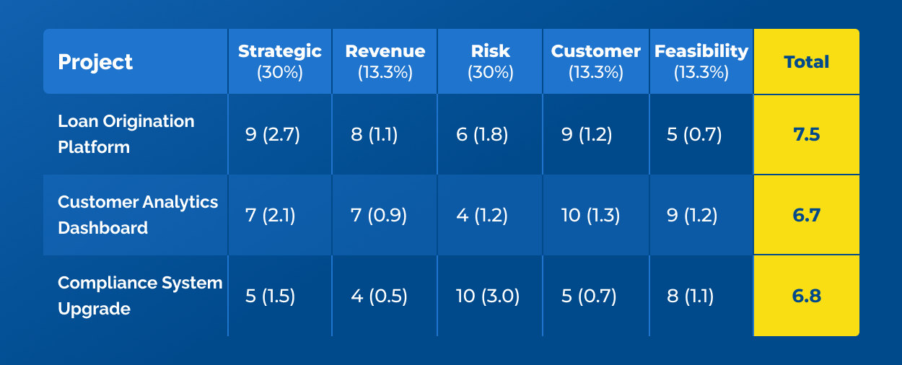Select the 9 (2.7) strategic score cell
Screen dimensions: 902x365
(x=272, y=135)
